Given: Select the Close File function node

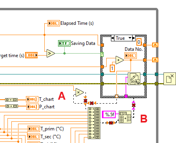Looking at the screenshot, I should (170, 79).
